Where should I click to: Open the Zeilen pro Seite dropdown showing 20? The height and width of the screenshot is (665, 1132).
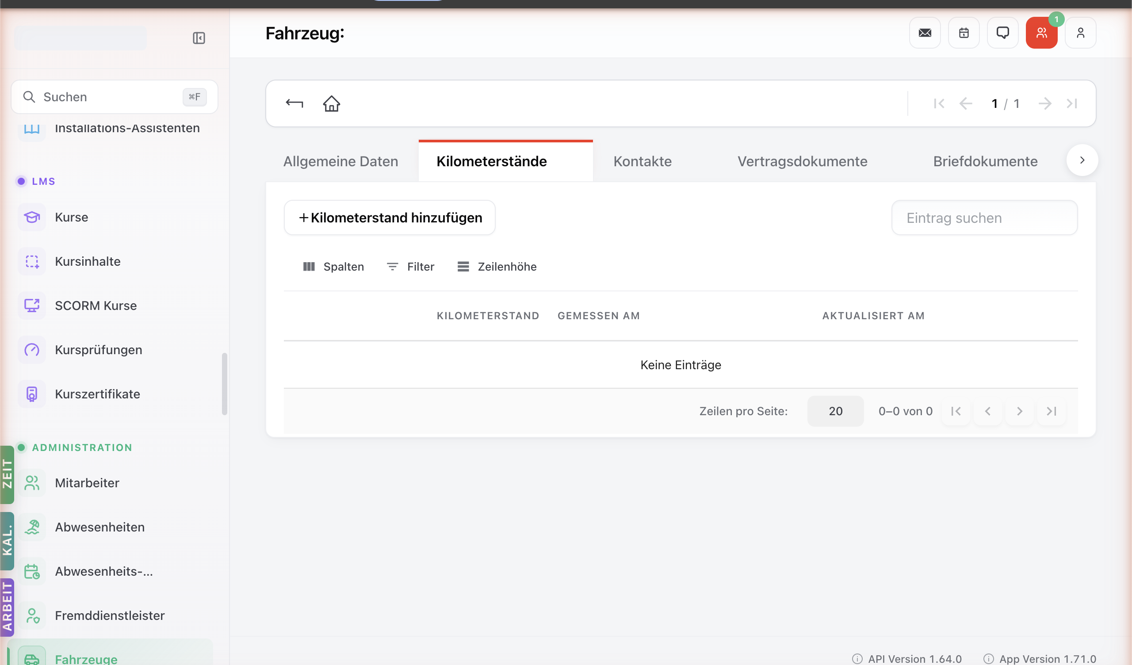tap(835, 411)
